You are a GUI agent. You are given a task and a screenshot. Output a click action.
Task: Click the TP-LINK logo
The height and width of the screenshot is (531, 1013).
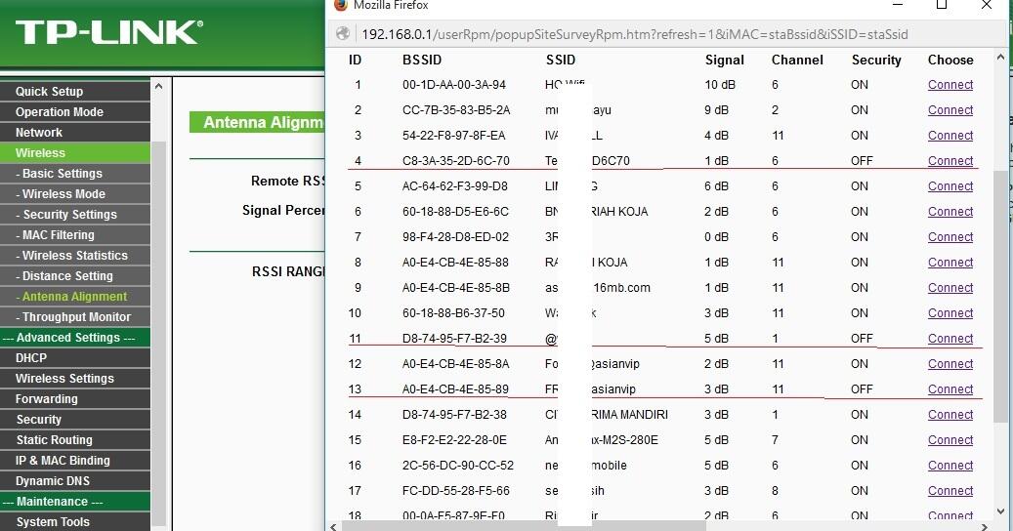(109, 32)
